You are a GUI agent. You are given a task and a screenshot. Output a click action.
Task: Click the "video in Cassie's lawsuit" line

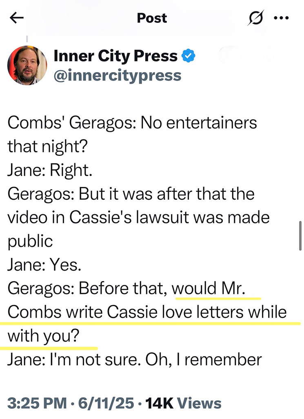[139, 217]
